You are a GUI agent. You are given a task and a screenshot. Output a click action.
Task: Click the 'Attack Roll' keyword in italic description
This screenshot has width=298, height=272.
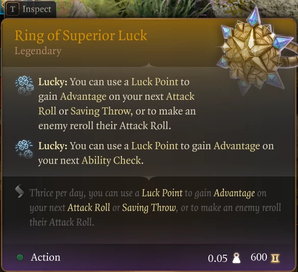pyautogui.click(x=89, y=208)
